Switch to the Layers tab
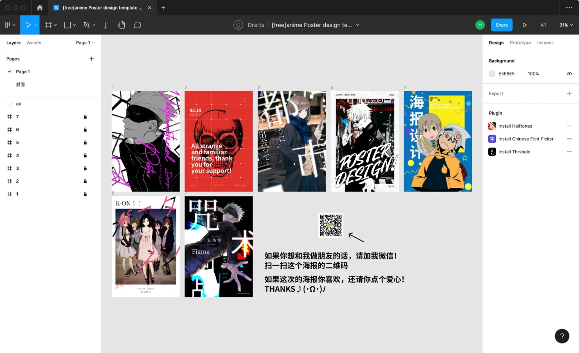The height and width of the screenshot is (353, 579). click(14, 43)
